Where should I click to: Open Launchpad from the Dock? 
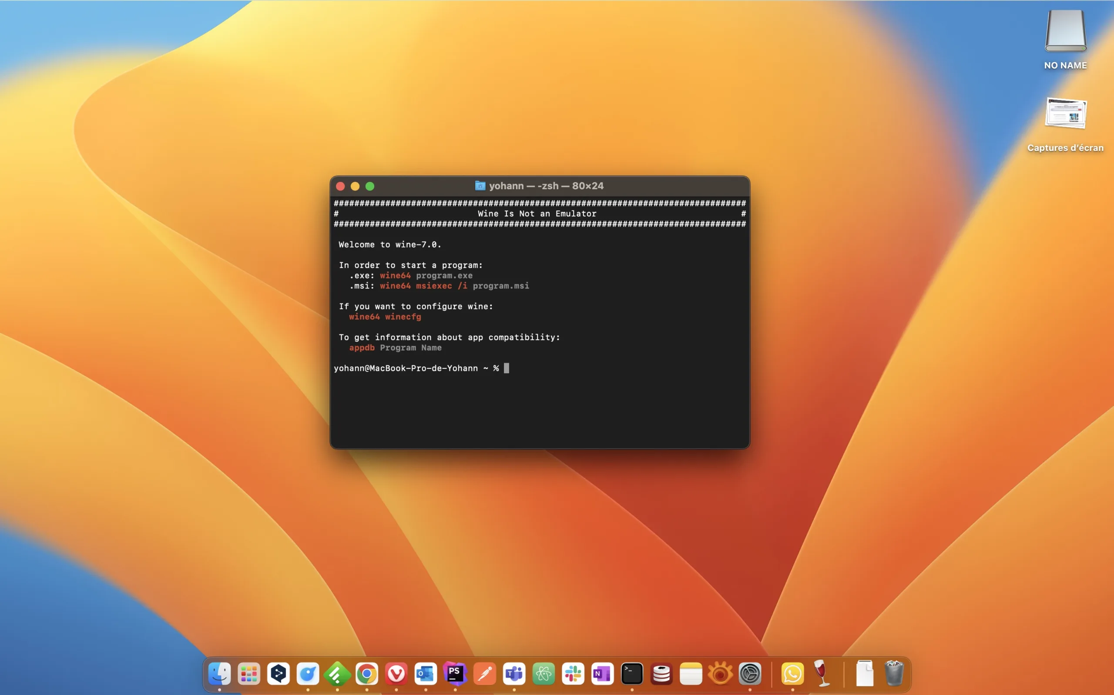coord(249,674)
